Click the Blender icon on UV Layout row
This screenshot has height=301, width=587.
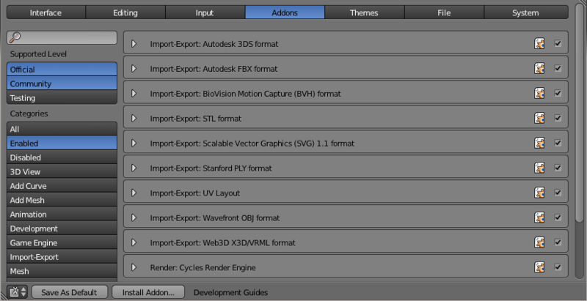[x=539, y=193]
